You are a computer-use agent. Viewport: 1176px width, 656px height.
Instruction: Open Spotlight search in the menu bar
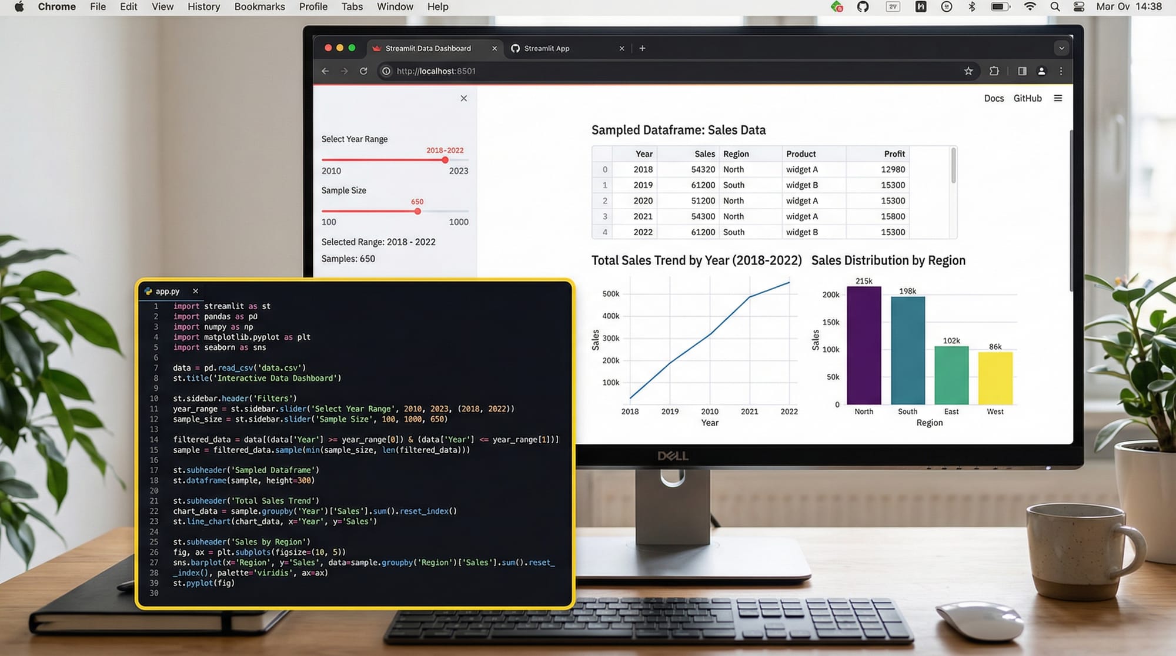click(1055, 6)
